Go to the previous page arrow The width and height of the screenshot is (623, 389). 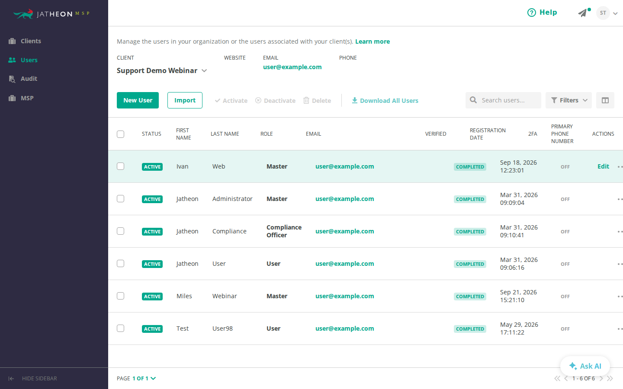(566, 379)
